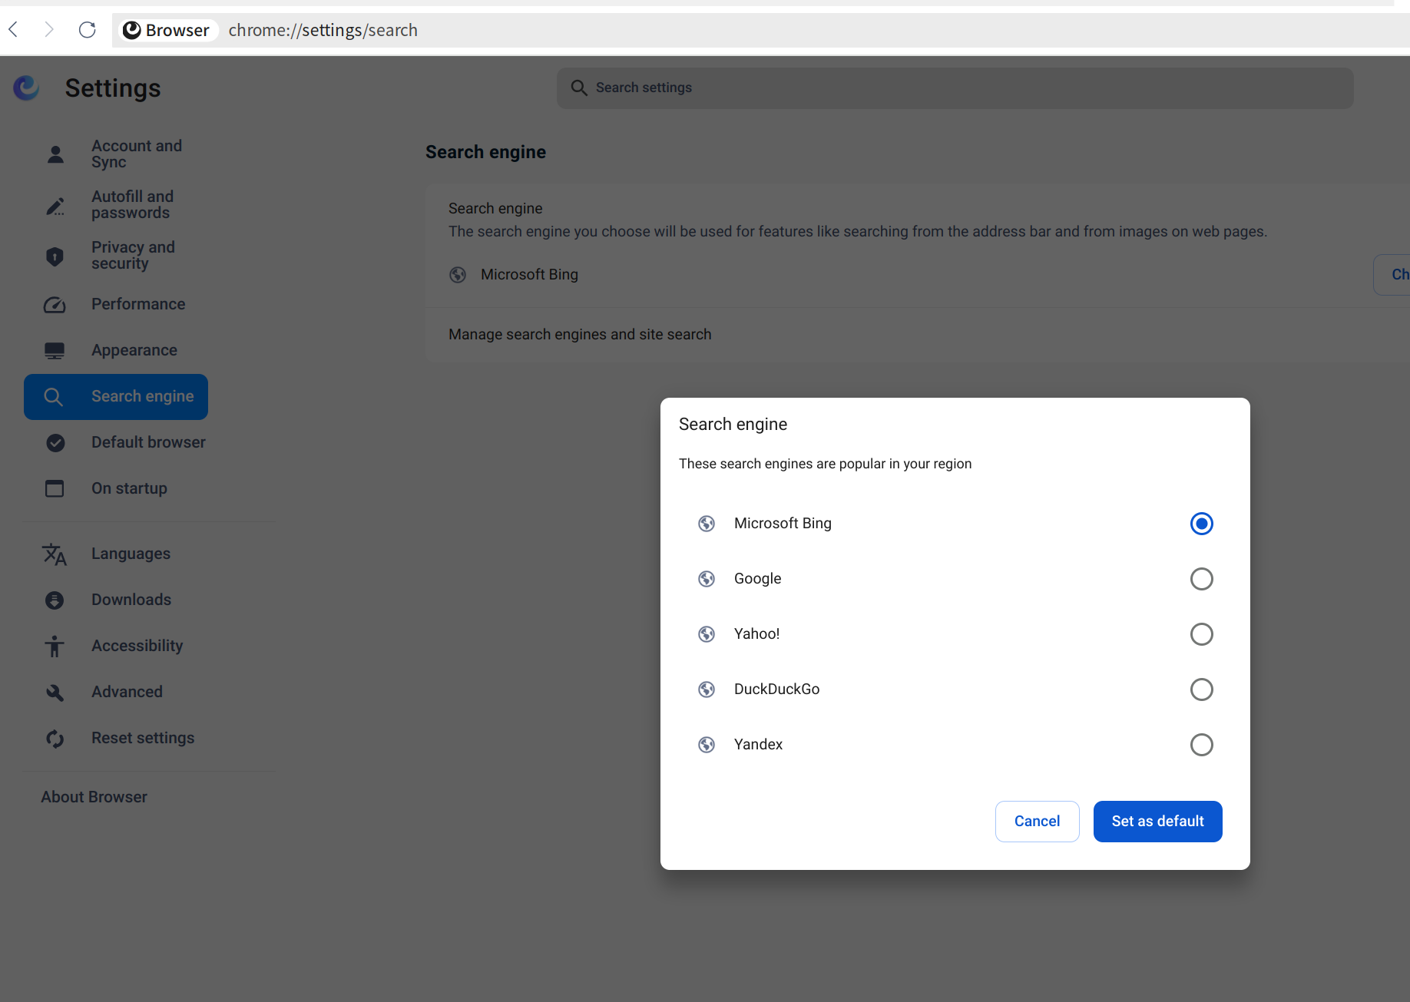
Task: Open Manage search engines and site search
Action: (x=918, y=335)
